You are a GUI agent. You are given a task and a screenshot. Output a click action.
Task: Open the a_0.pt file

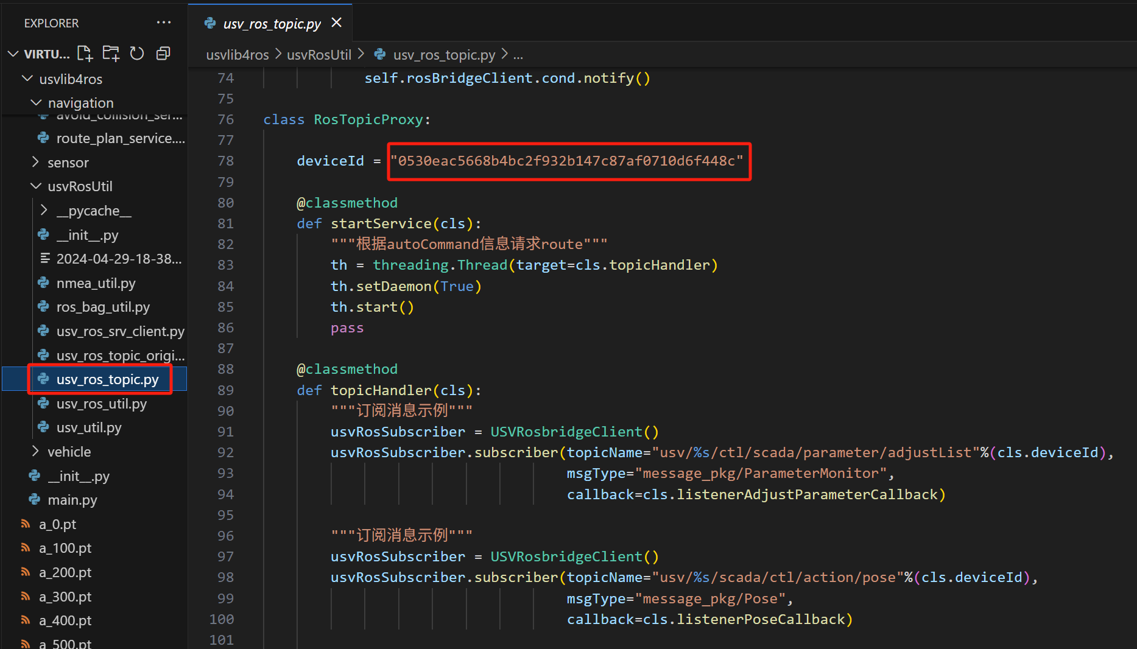point(57,524)
